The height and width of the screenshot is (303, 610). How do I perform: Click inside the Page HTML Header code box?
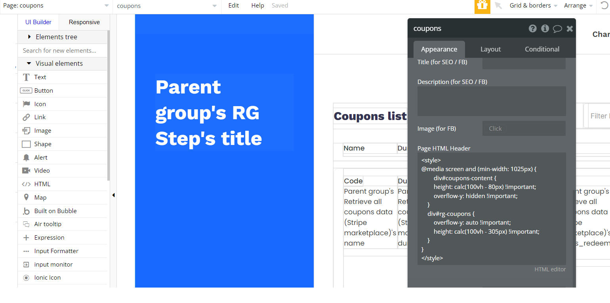pyautogui.click(x=492, y=209)
